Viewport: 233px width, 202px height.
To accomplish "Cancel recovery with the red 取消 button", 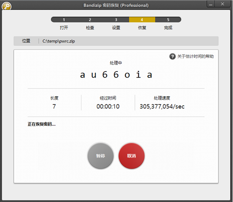I will pyautogui.click(x=131, y=156).
